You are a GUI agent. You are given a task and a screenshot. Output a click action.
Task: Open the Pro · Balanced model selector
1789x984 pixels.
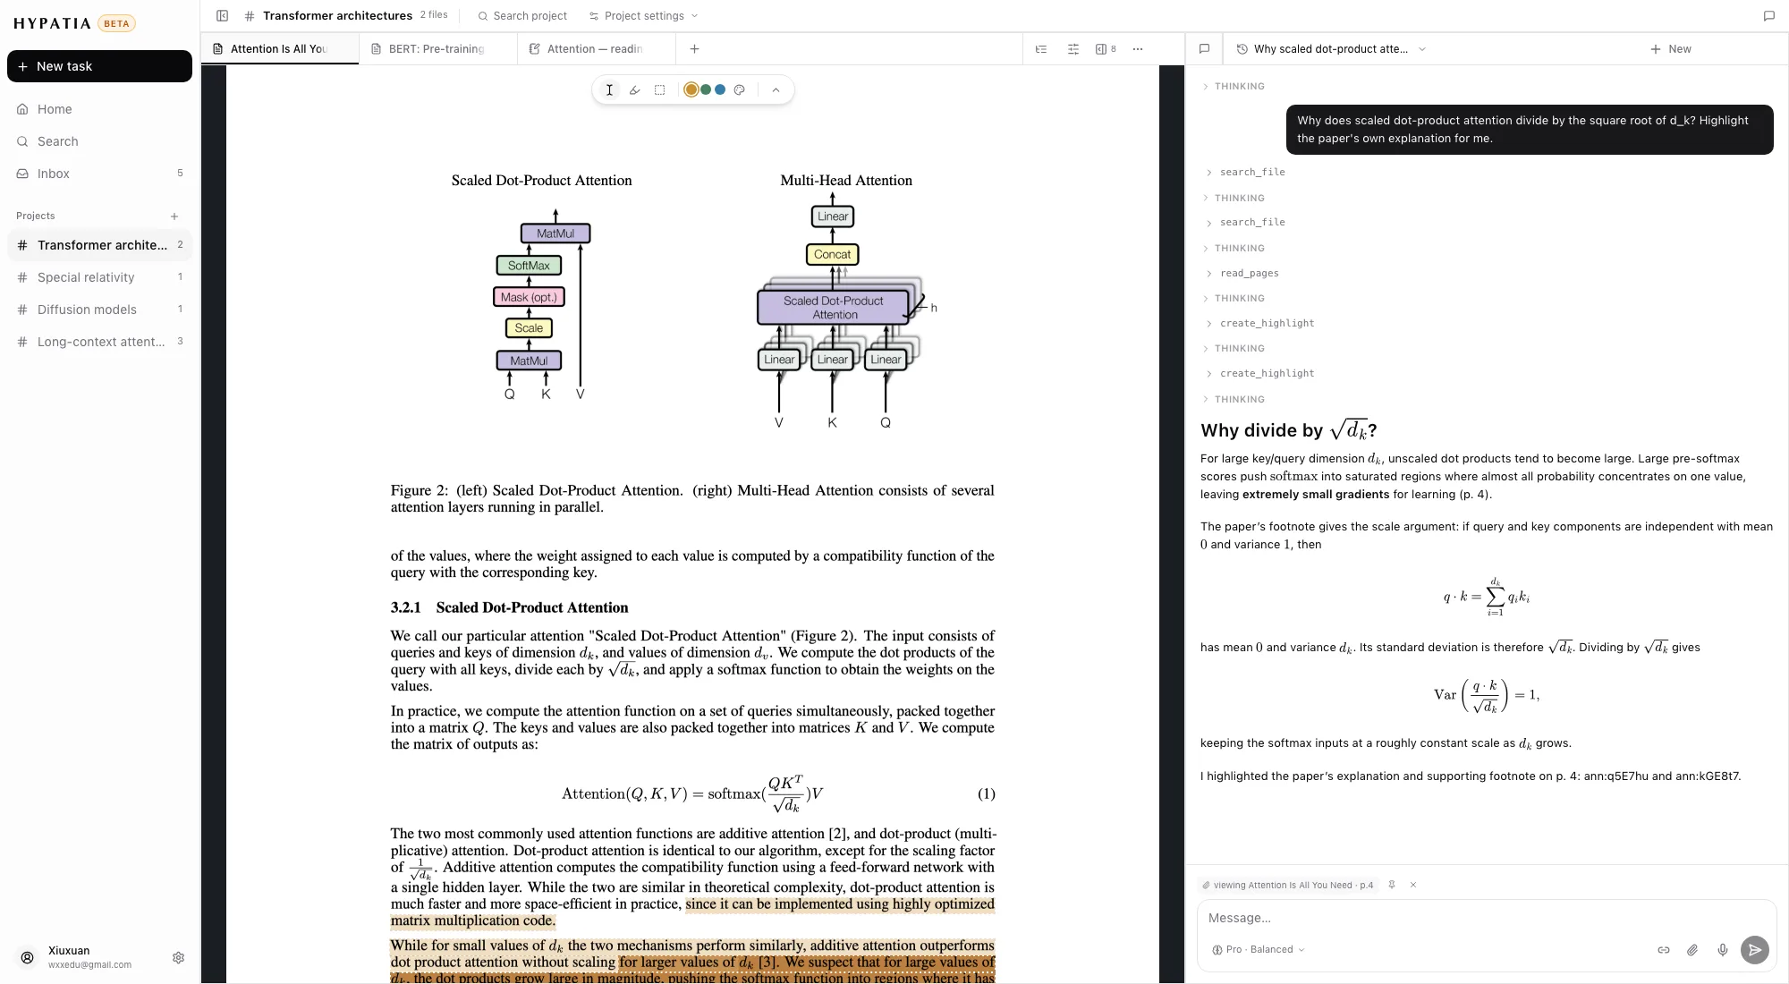(1258, 950)
